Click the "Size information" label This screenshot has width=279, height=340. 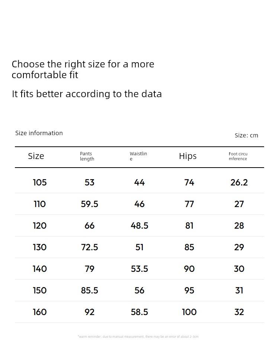39,133
